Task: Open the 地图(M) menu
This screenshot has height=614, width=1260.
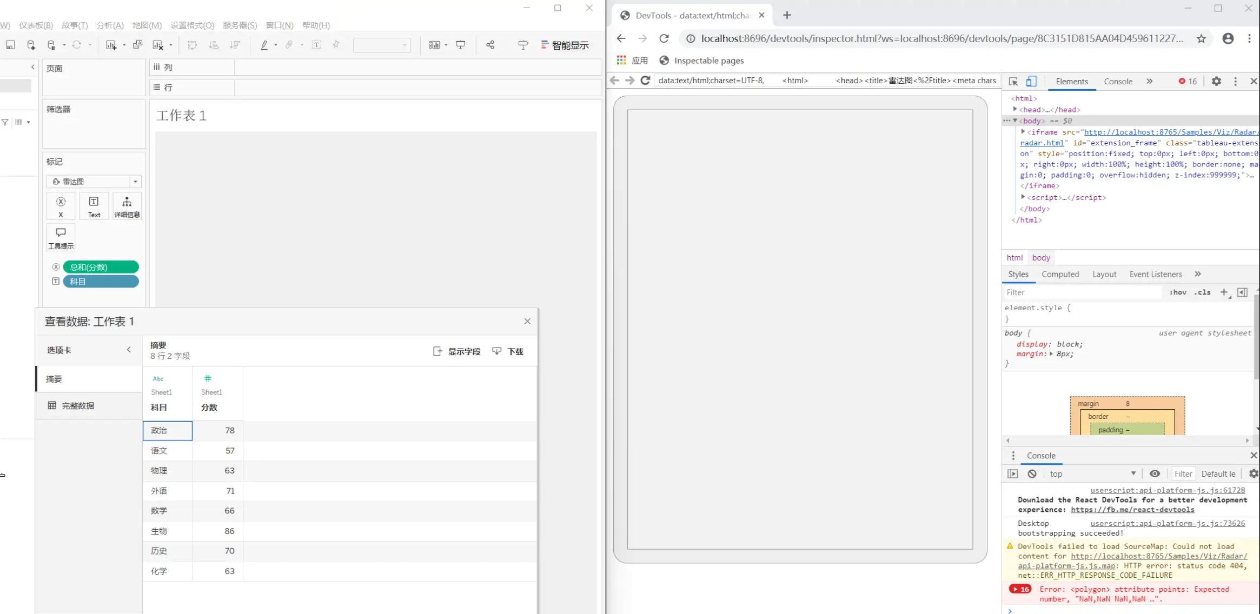Action: pos(147,25)
